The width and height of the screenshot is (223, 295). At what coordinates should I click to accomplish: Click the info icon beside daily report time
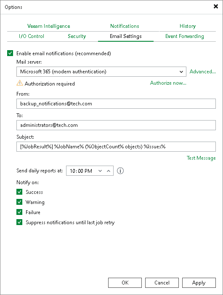(x=120, y=171)
